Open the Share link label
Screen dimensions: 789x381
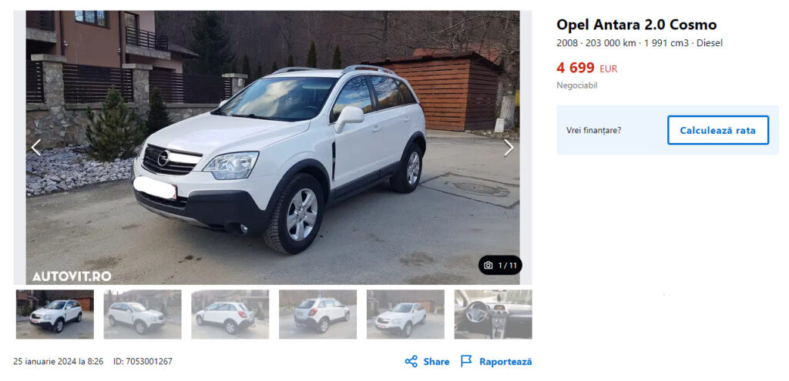pyautogui.click(x=436, y=362)
